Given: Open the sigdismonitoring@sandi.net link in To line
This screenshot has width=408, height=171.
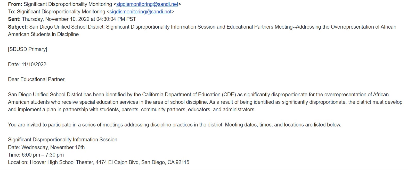Looking at the screenshot, I should tap(140, 12).
